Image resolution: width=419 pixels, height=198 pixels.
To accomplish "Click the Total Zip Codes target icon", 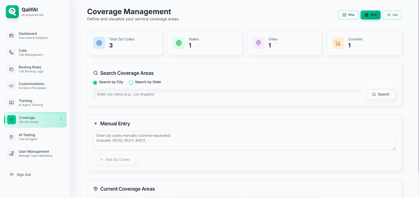I will (x=99, y=43).
